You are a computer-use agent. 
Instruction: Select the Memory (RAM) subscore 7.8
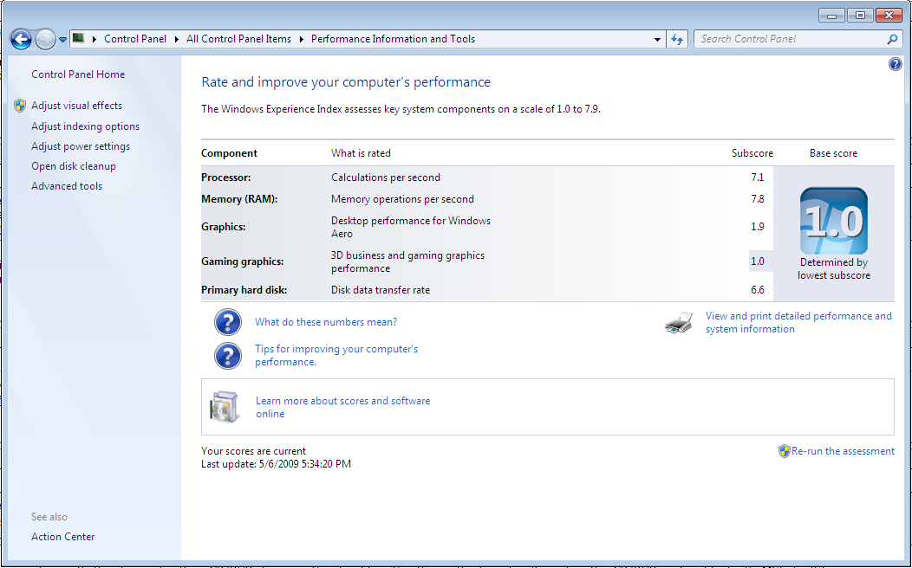tap(758, 199)
